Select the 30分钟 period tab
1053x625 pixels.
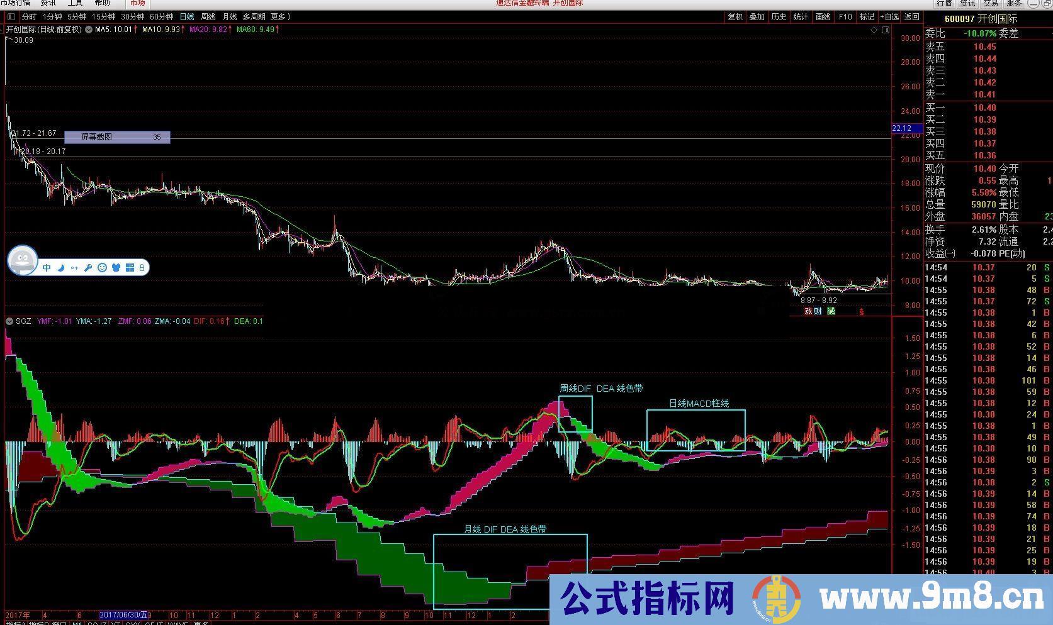(x=133, y=17)
